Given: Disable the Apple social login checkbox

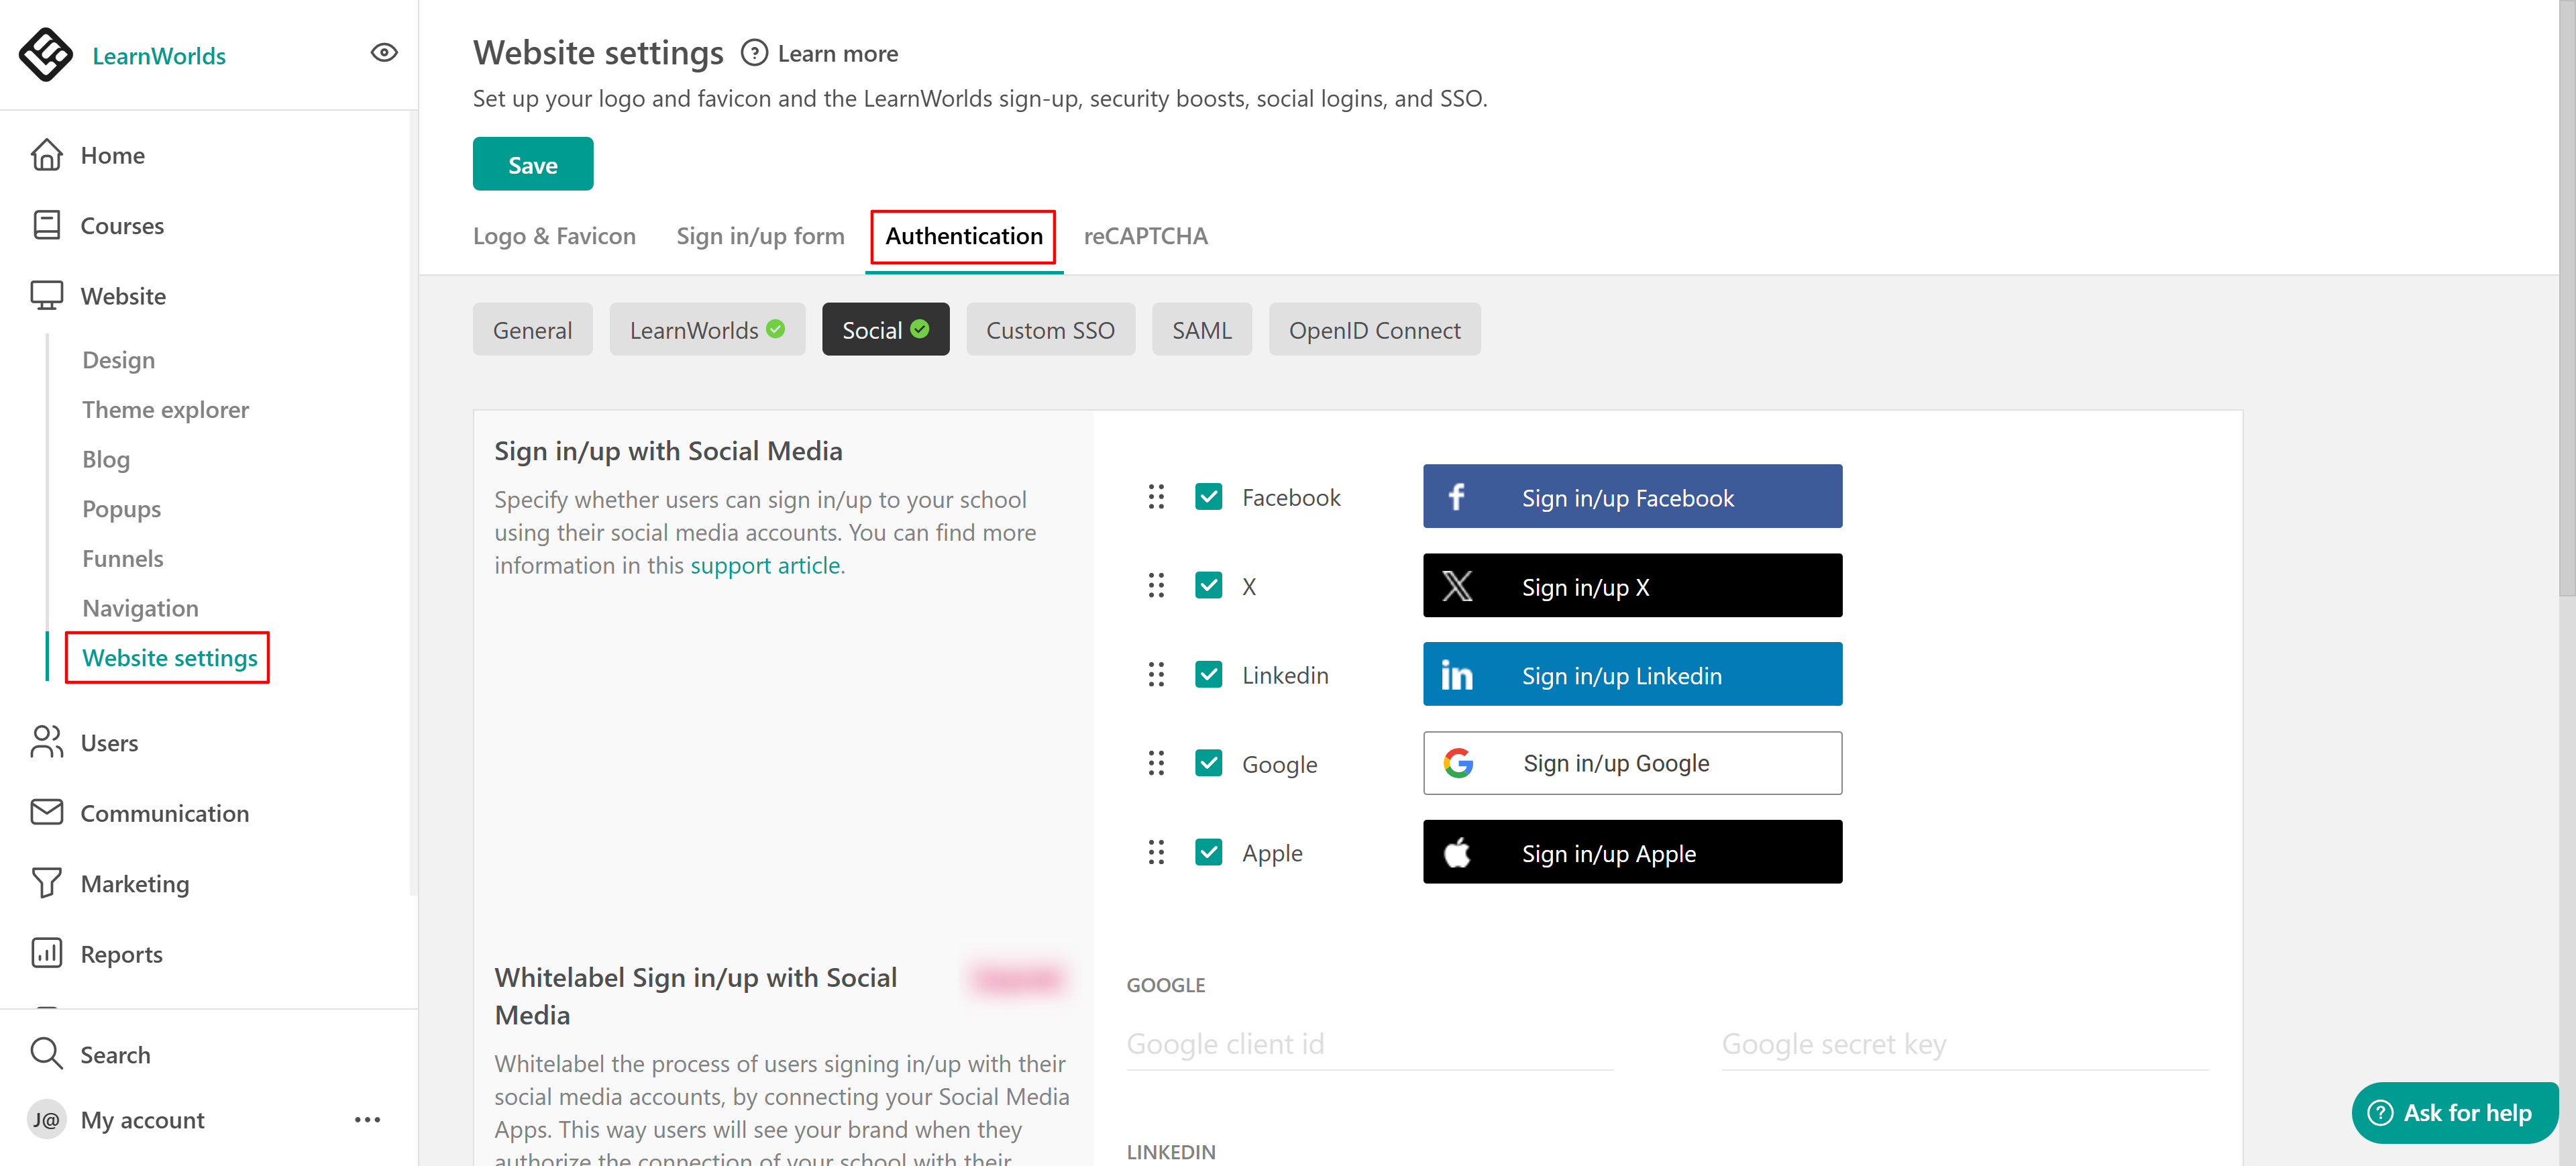Looking at the screenshot, I should point(1208,852).
